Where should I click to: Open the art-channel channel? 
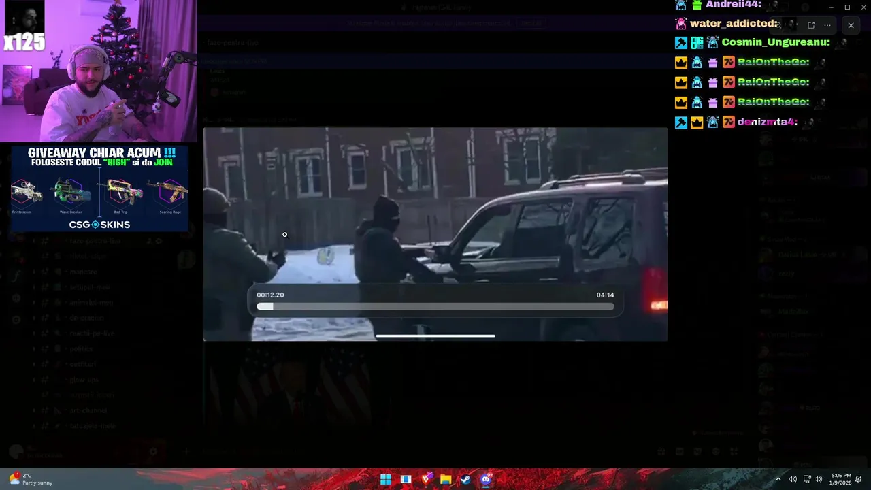click(88, 410)
